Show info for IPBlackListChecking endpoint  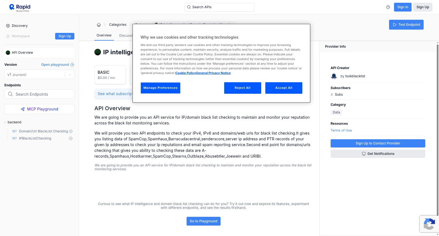coord(71,138)
